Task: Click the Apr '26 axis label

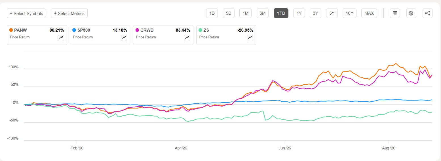Action: 181,148
